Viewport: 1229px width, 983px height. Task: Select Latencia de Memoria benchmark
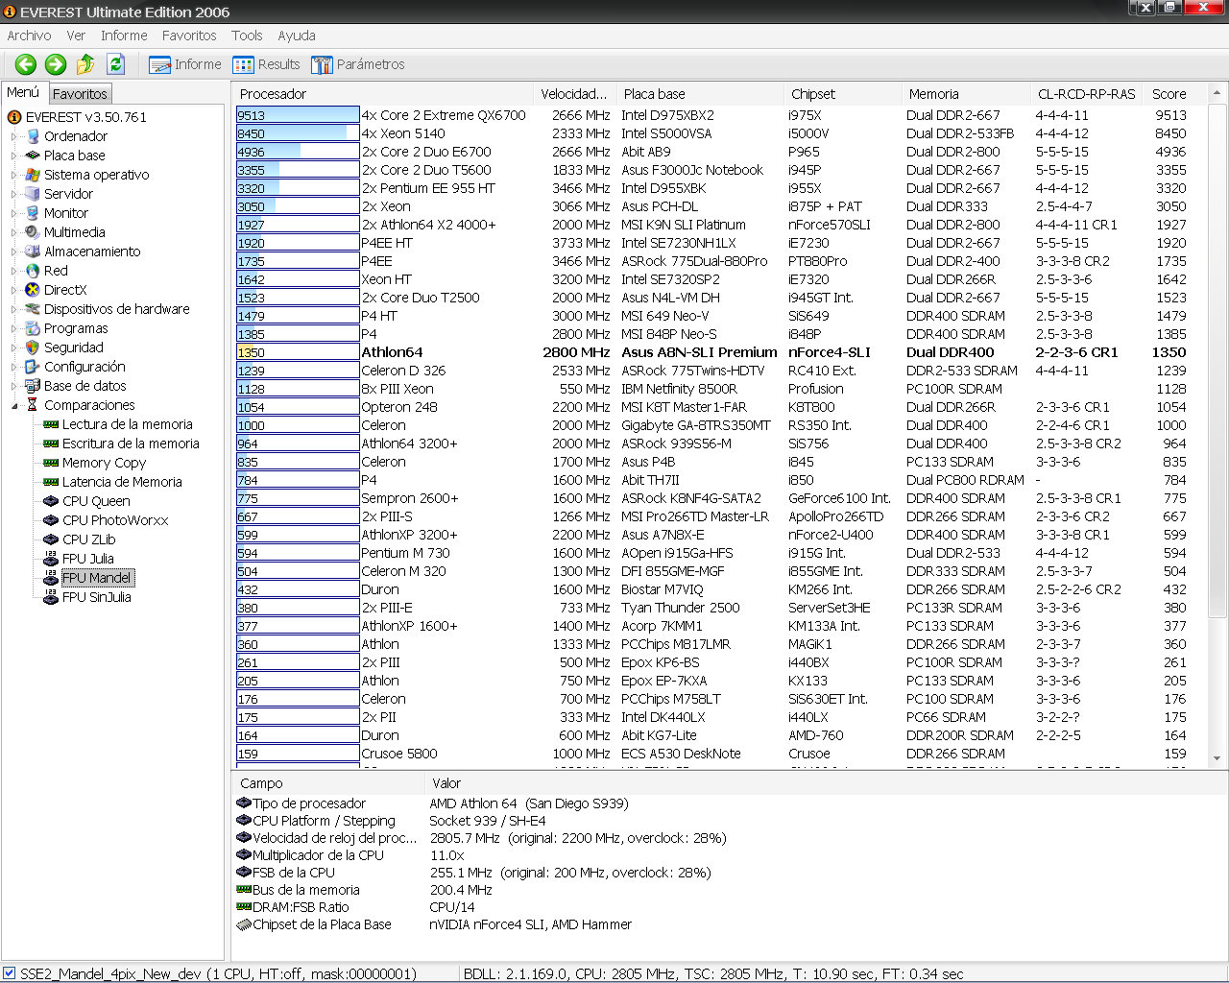tap(122, 482)
